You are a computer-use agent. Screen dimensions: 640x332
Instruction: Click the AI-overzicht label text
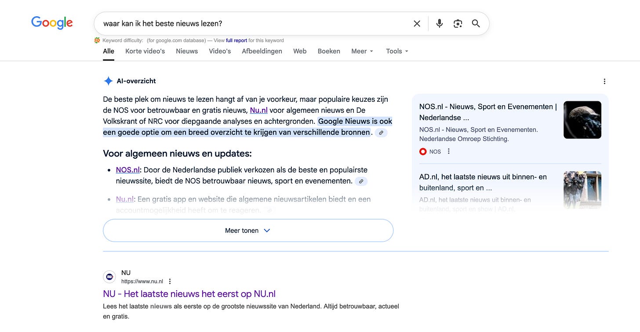(x=136, y=81)
